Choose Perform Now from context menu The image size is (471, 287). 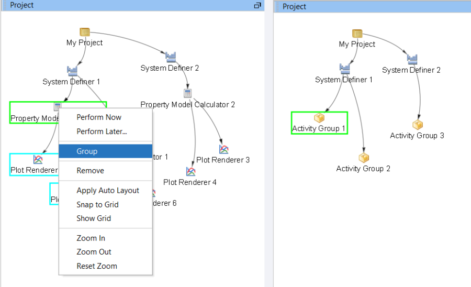[99, 117]
